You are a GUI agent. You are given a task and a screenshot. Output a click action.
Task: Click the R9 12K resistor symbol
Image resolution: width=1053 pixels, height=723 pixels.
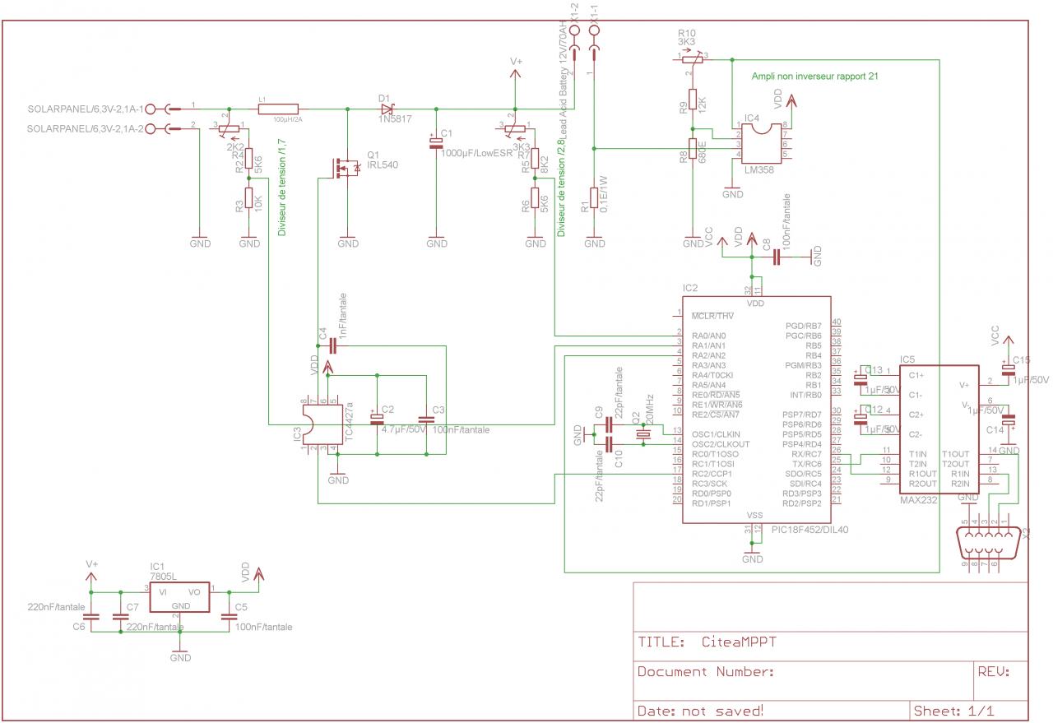[692, 99]
